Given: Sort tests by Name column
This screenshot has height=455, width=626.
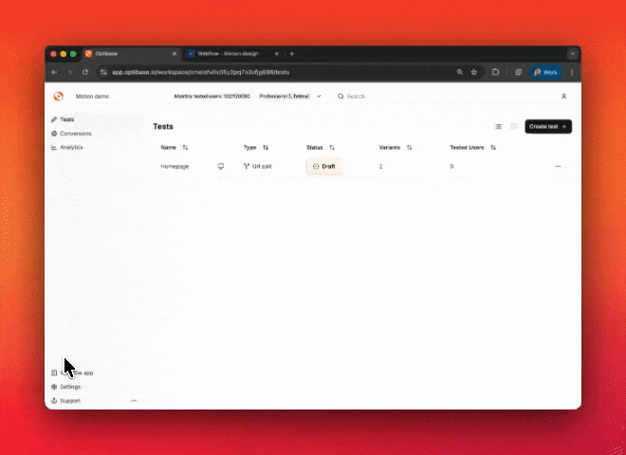Looking at the screenshot, I should click(x=185, y=148).
